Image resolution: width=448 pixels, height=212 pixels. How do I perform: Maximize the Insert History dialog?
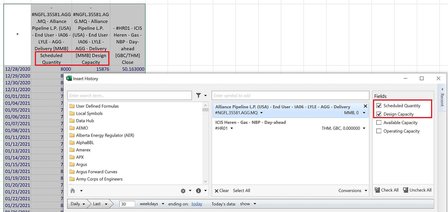coord(422,78)
